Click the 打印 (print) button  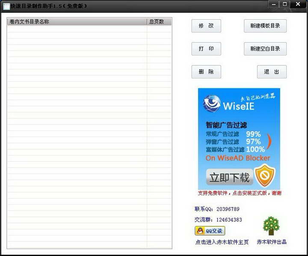tap(206, 49)
